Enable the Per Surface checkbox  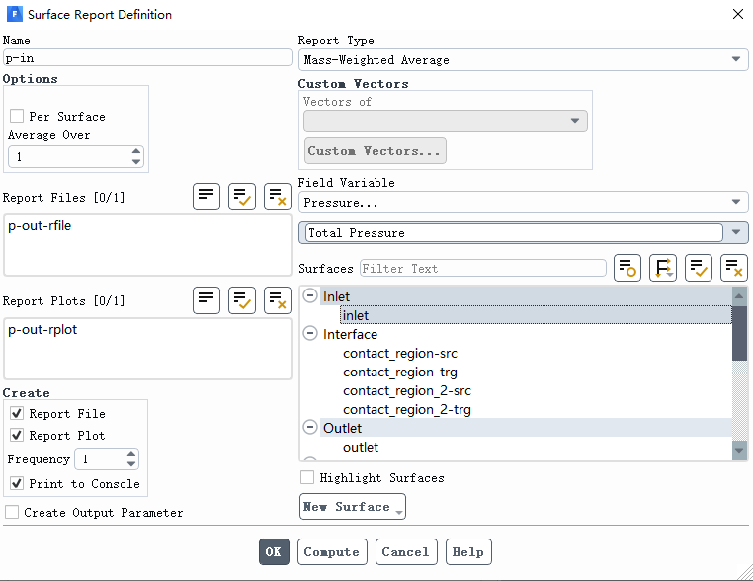(17, 116)
